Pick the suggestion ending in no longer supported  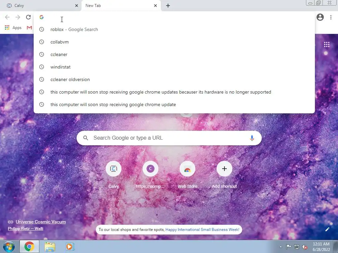click(x=174, y=92)
